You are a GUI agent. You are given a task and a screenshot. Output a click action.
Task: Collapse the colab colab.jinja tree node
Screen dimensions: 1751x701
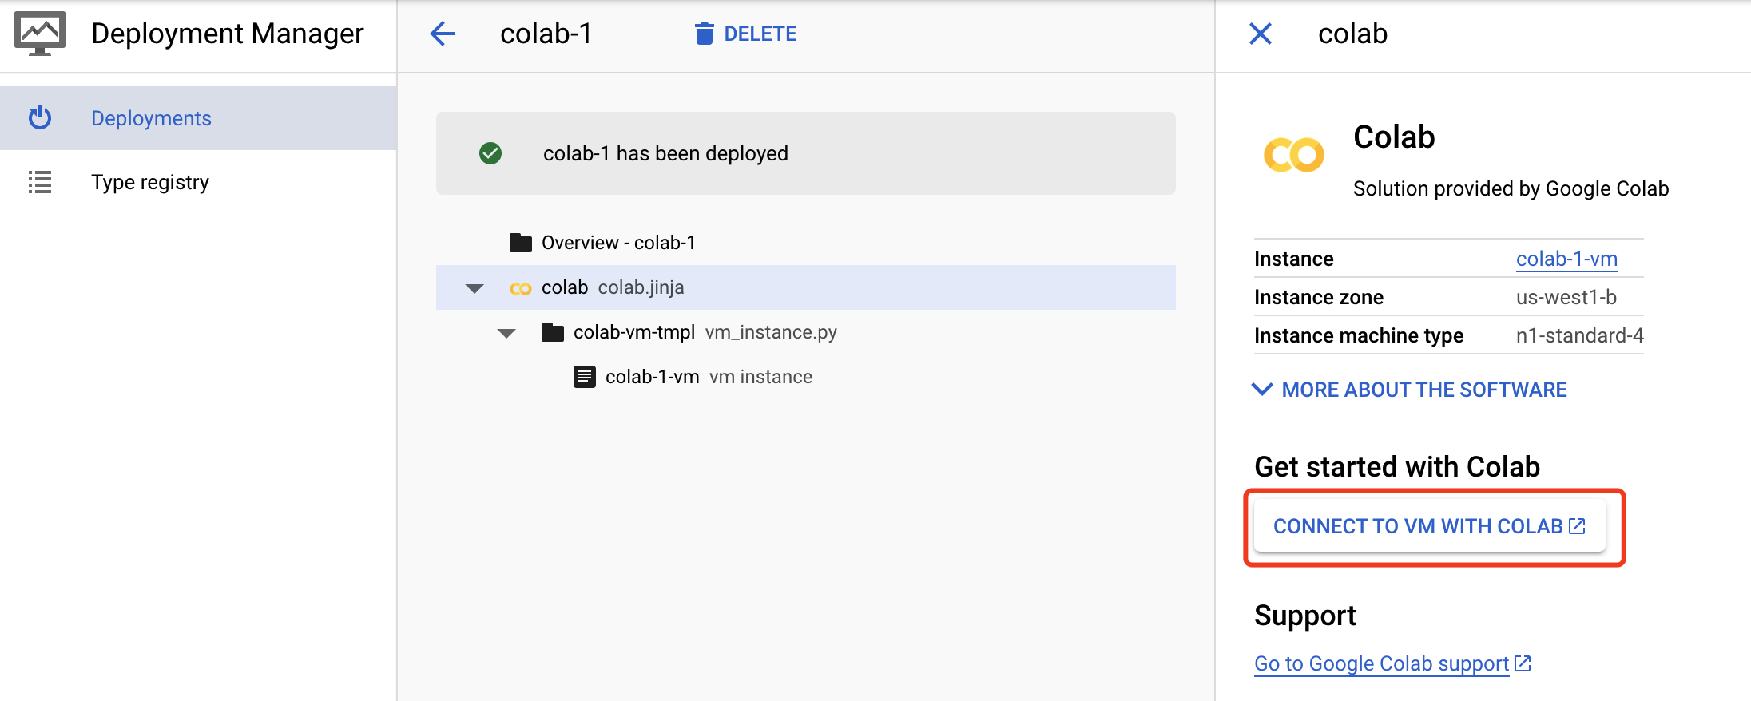tap(474, 288)
